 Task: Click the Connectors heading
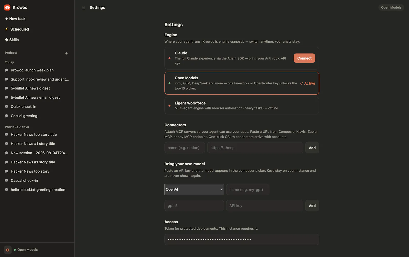(x=175, y=125)
